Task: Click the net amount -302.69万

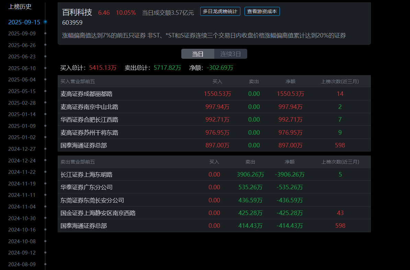Action: pyautogui.click(x=220, y=68)
